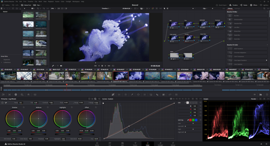Switch to the Settings tab in Effects

[237, 8]
